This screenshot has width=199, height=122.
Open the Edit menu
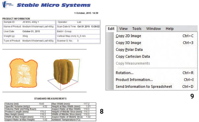click(x=111, y=29)
